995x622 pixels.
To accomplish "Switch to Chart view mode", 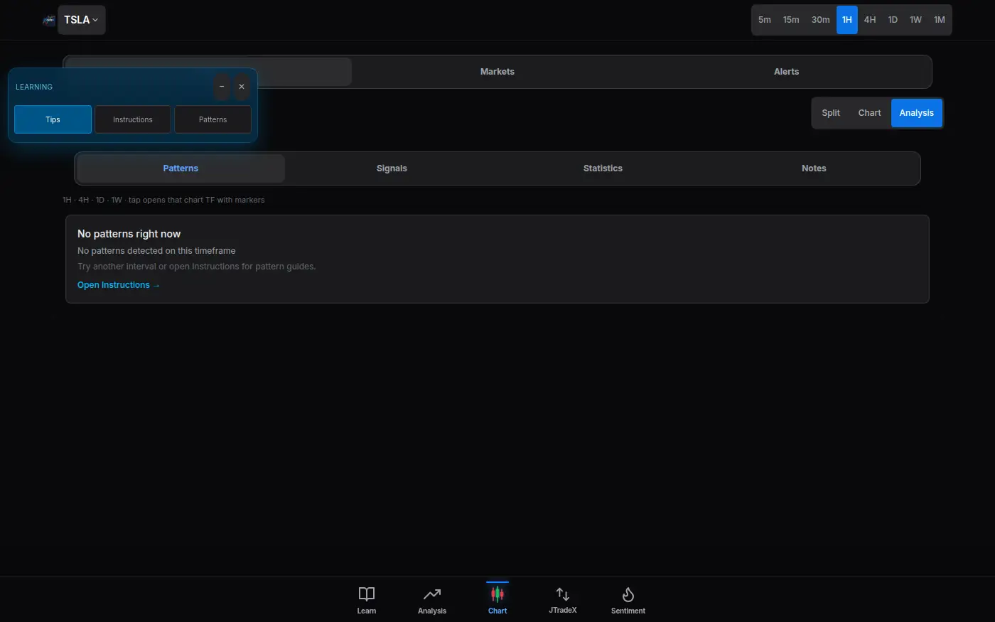I will point(869,113).
